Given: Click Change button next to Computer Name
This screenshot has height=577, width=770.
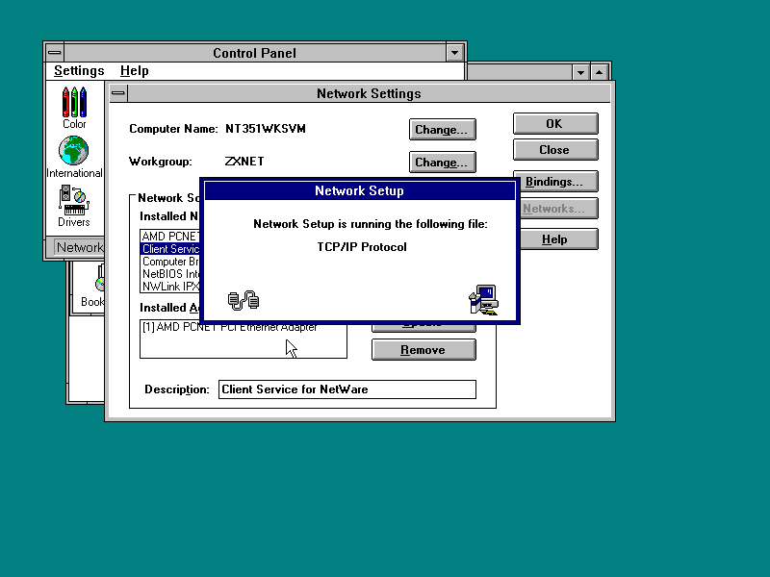Looking at the screenshot, I should point(442,130).
